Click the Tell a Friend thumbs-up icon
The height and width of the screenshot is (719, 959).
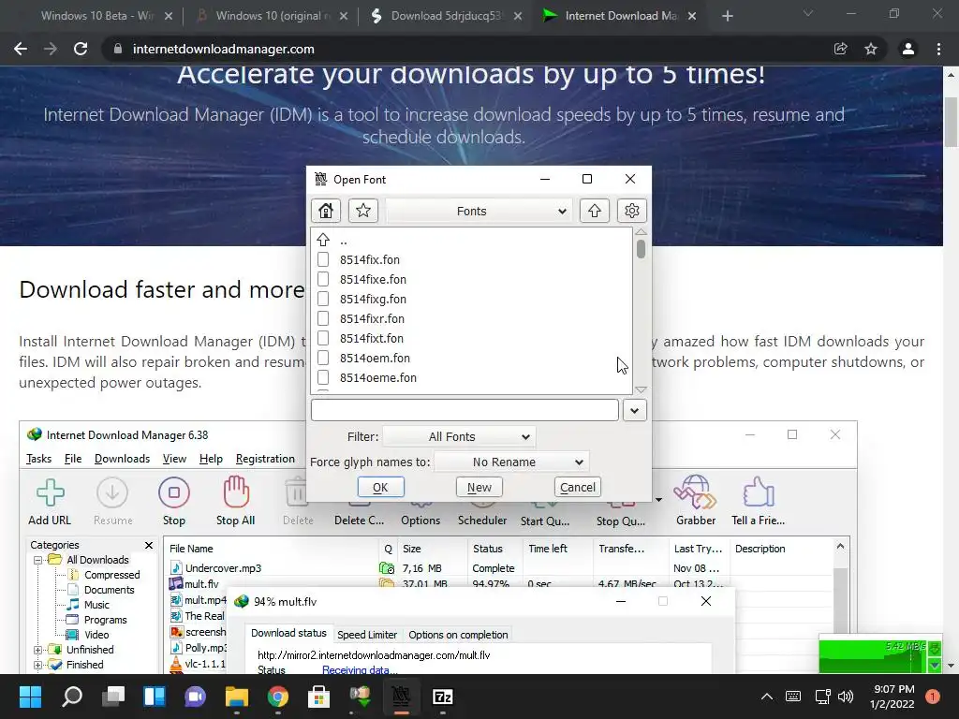759,492
